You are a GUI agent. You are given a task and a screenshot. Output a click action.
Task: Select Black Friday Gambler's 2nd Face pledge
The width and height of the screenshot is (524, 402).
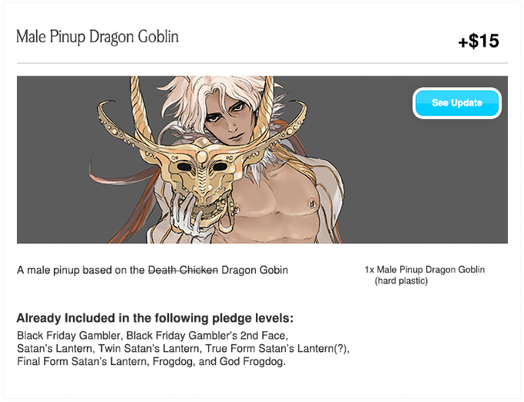pyautogui.click(x=207, y=335)
